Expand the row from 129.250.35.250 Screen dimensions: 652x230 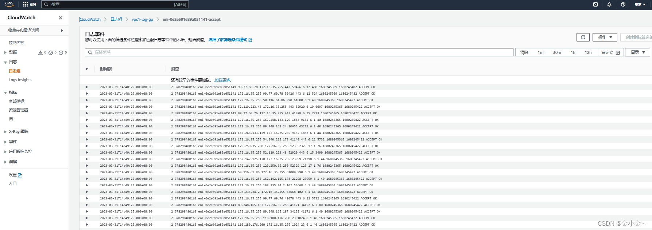click(x=87, y=146)
